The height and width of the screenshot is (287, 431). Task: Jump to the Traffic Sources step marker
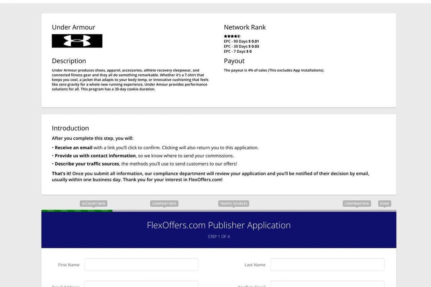click(x=233, y=204)
